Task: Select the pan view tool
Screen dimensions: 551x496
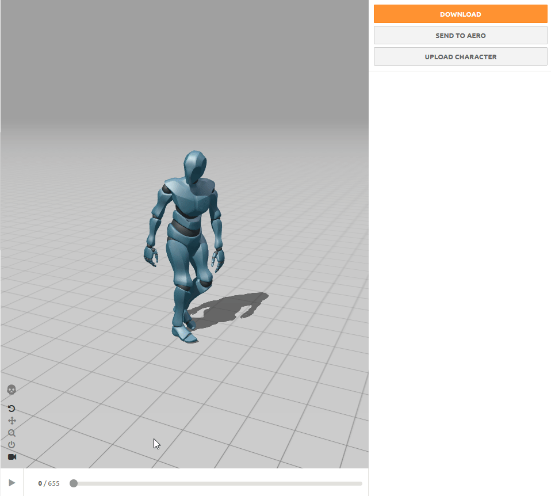Action: click(10, 420)
